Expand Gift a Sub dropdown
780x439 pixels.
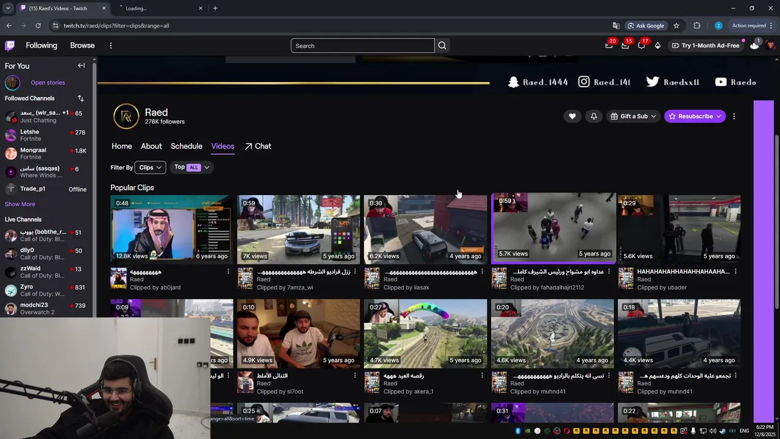click(x=633, y=116)
